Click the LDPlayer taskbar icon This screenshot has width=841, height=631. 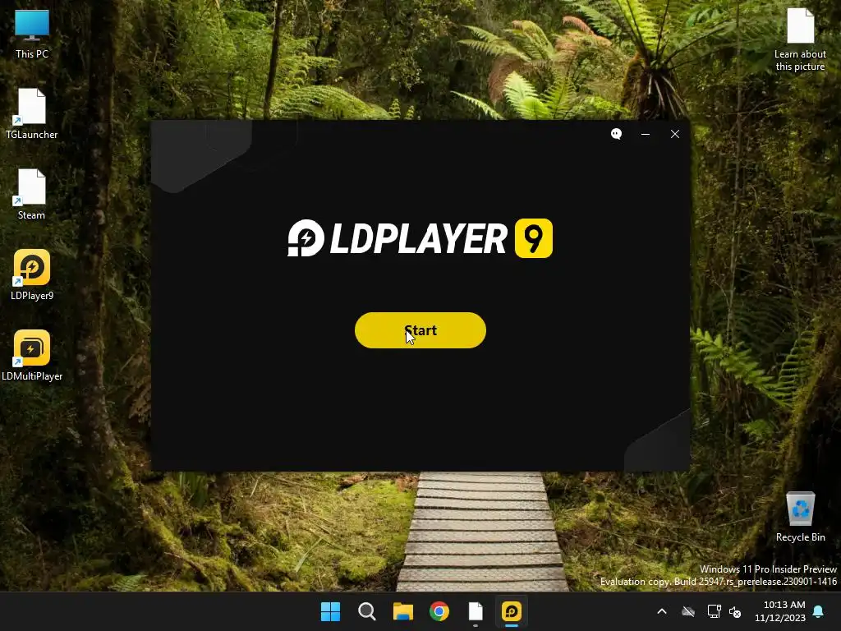(x=512, y=611)
